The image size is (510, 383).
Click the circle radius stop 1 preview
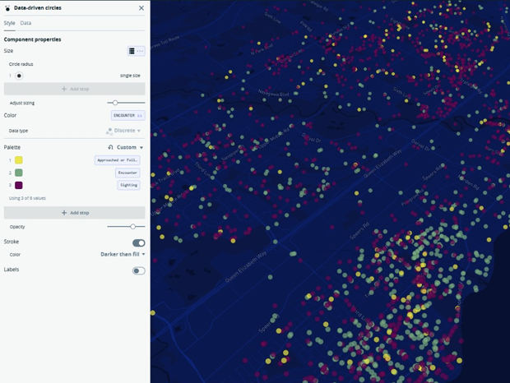19,76
